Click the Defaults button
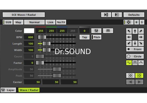 coord(134,15)
